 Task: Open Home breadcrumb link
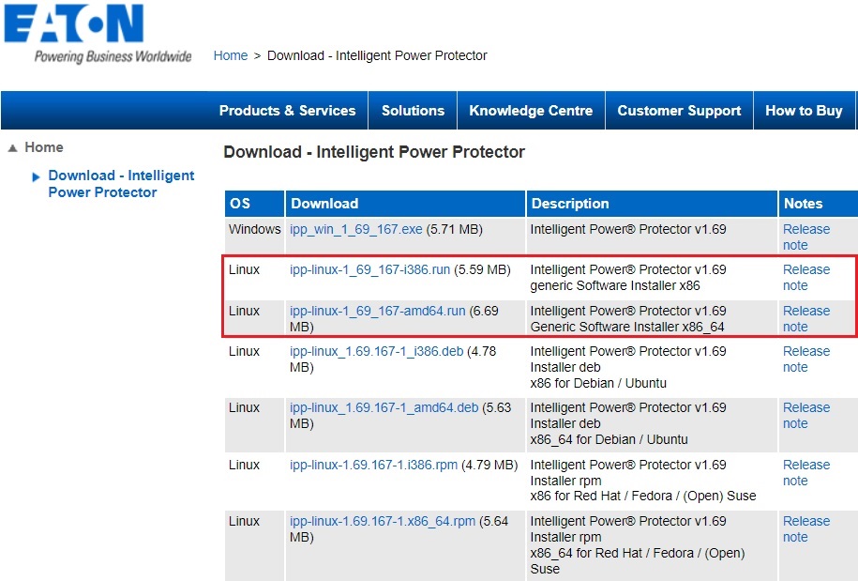(x=230, y=55)
